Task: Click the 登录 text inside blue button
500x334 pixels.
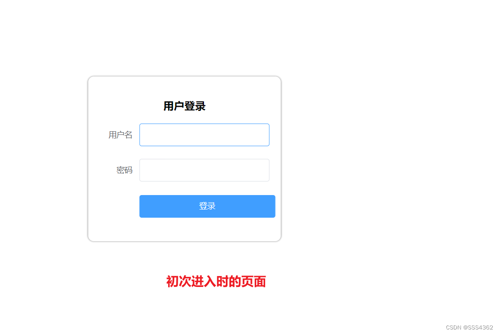Action: click(x=207, y=206)
